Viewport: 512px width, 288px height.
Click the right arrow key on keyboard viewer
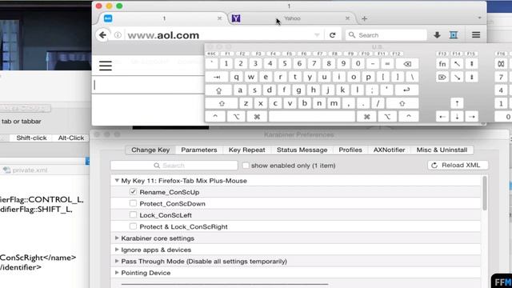471,117
